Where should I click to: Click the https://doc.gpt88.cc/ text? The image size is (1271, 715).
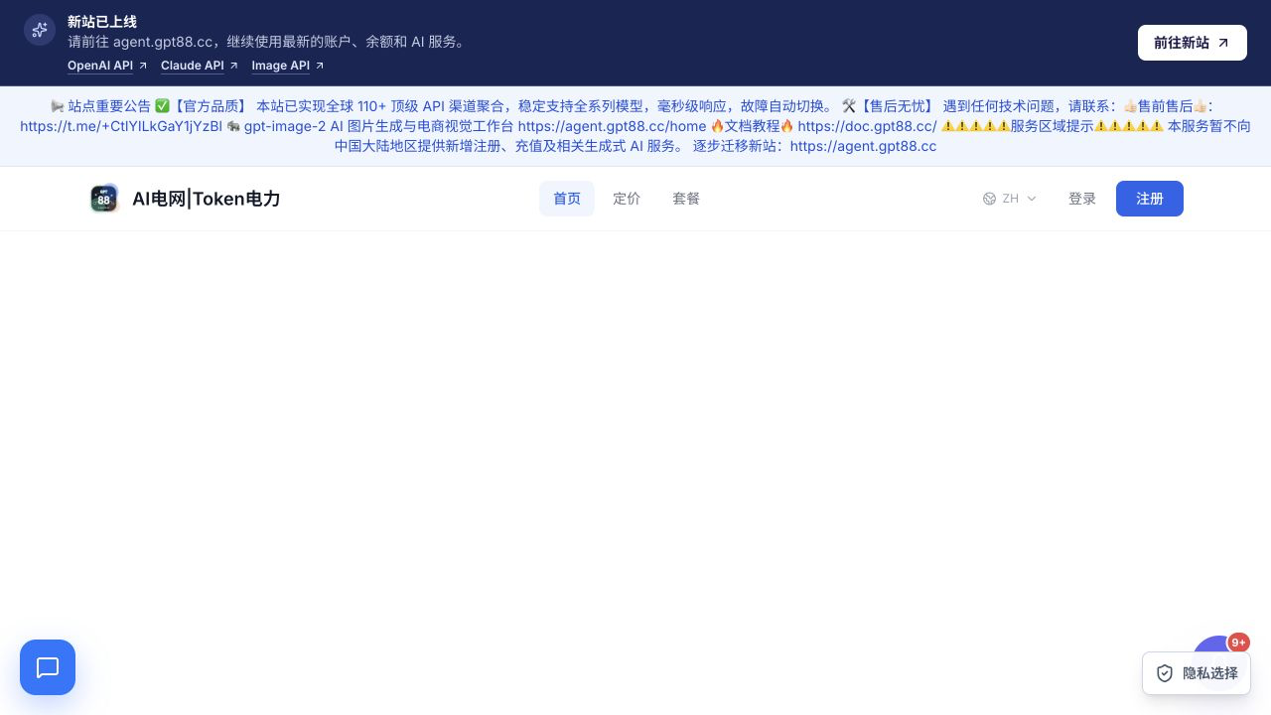[867, 126]
